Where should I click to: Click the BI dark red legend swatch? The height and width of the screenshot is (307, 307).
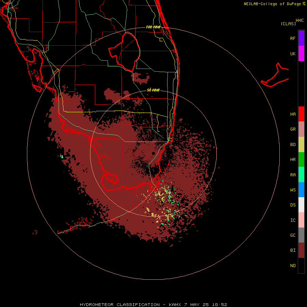[x=301, y=250]
